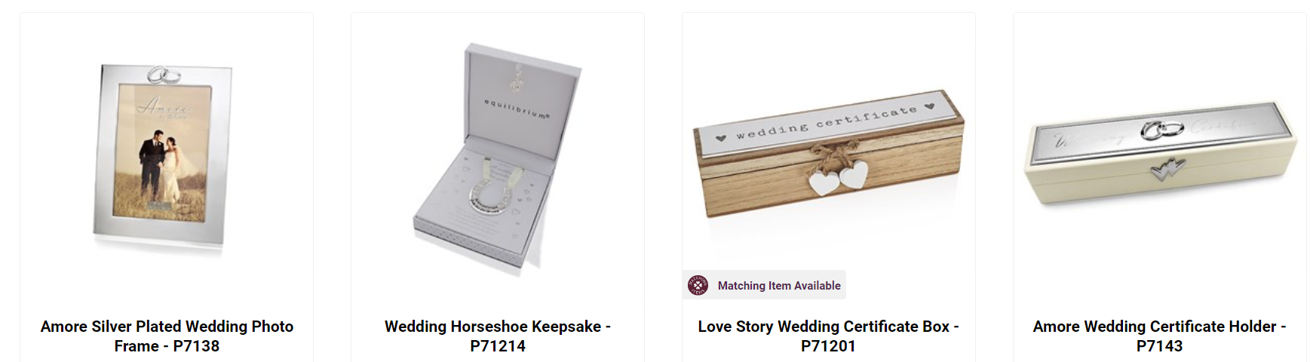Image resolution: width=1310 pixels, height=362 pixels.
Task: Click the two white hearts on wooden box
Action: point(838,179)
